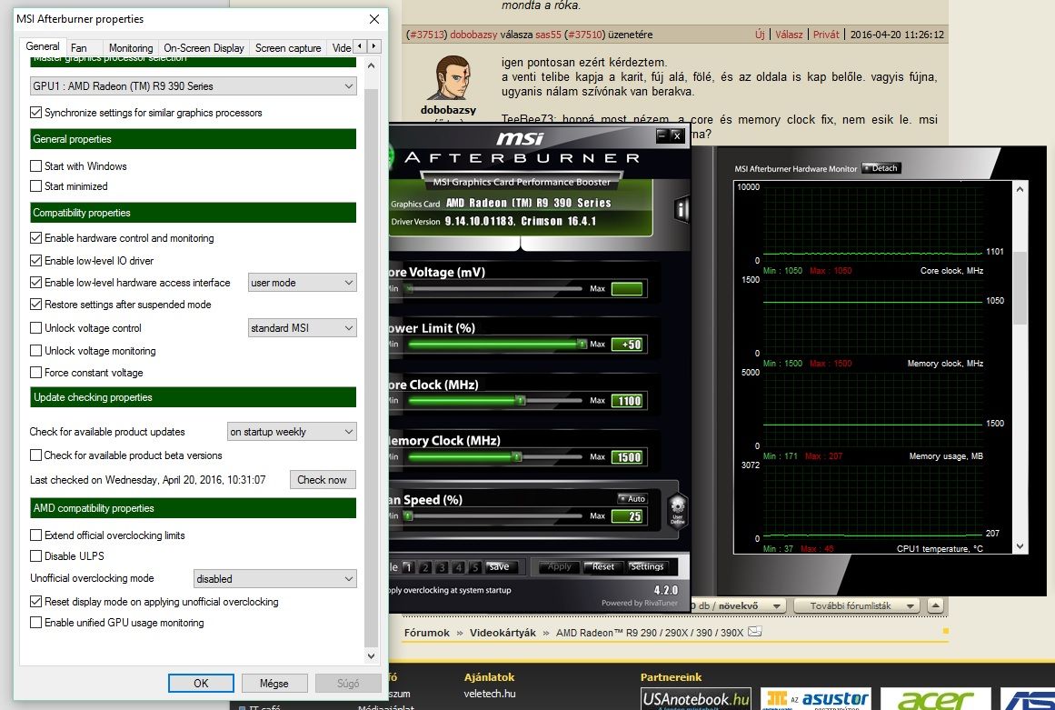Switch to the General tab
Screen dimensions: 1055x710
(x=43, y=46)
